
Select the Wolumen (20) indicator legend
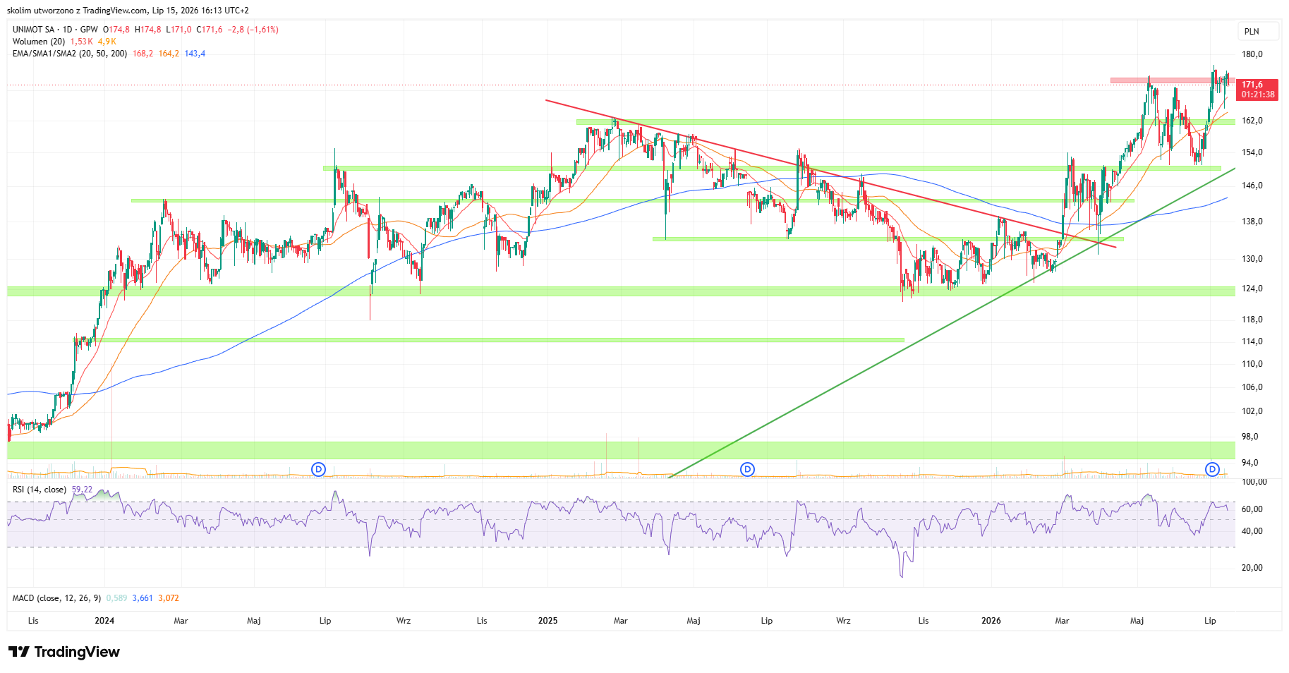39,42
